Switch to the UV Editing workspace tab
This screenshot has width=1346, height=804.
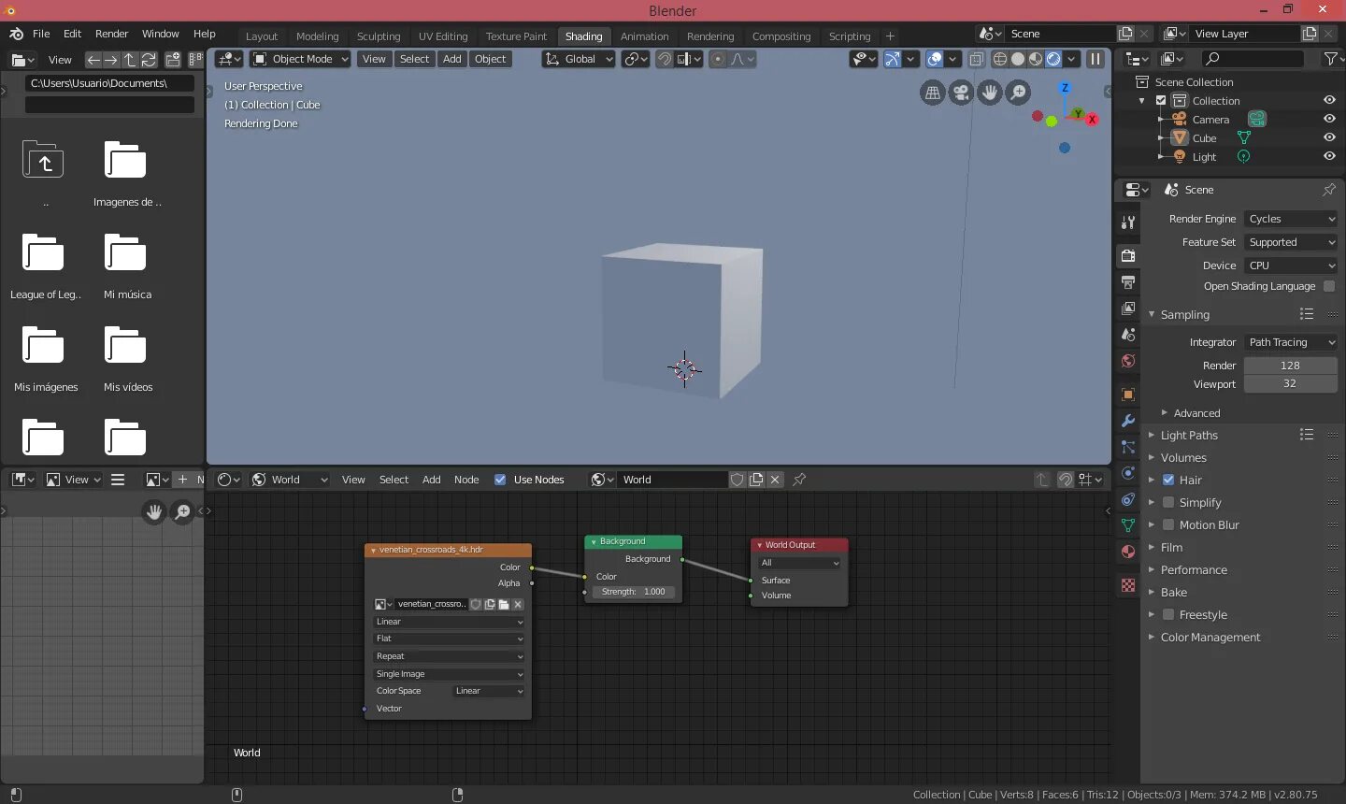tap(443, 36)
